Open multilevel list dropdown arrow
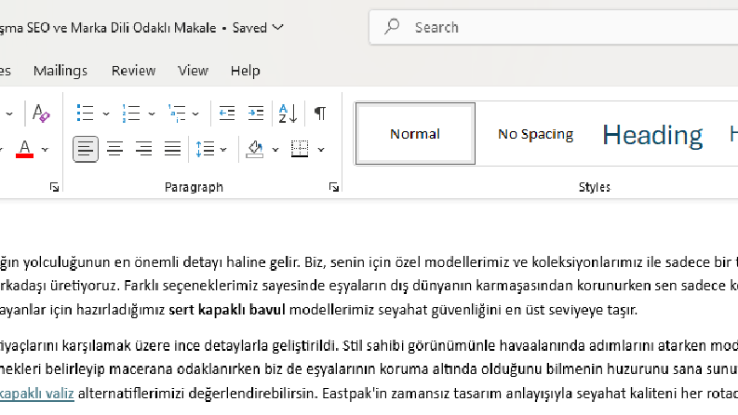 click(x=195, y=114)
